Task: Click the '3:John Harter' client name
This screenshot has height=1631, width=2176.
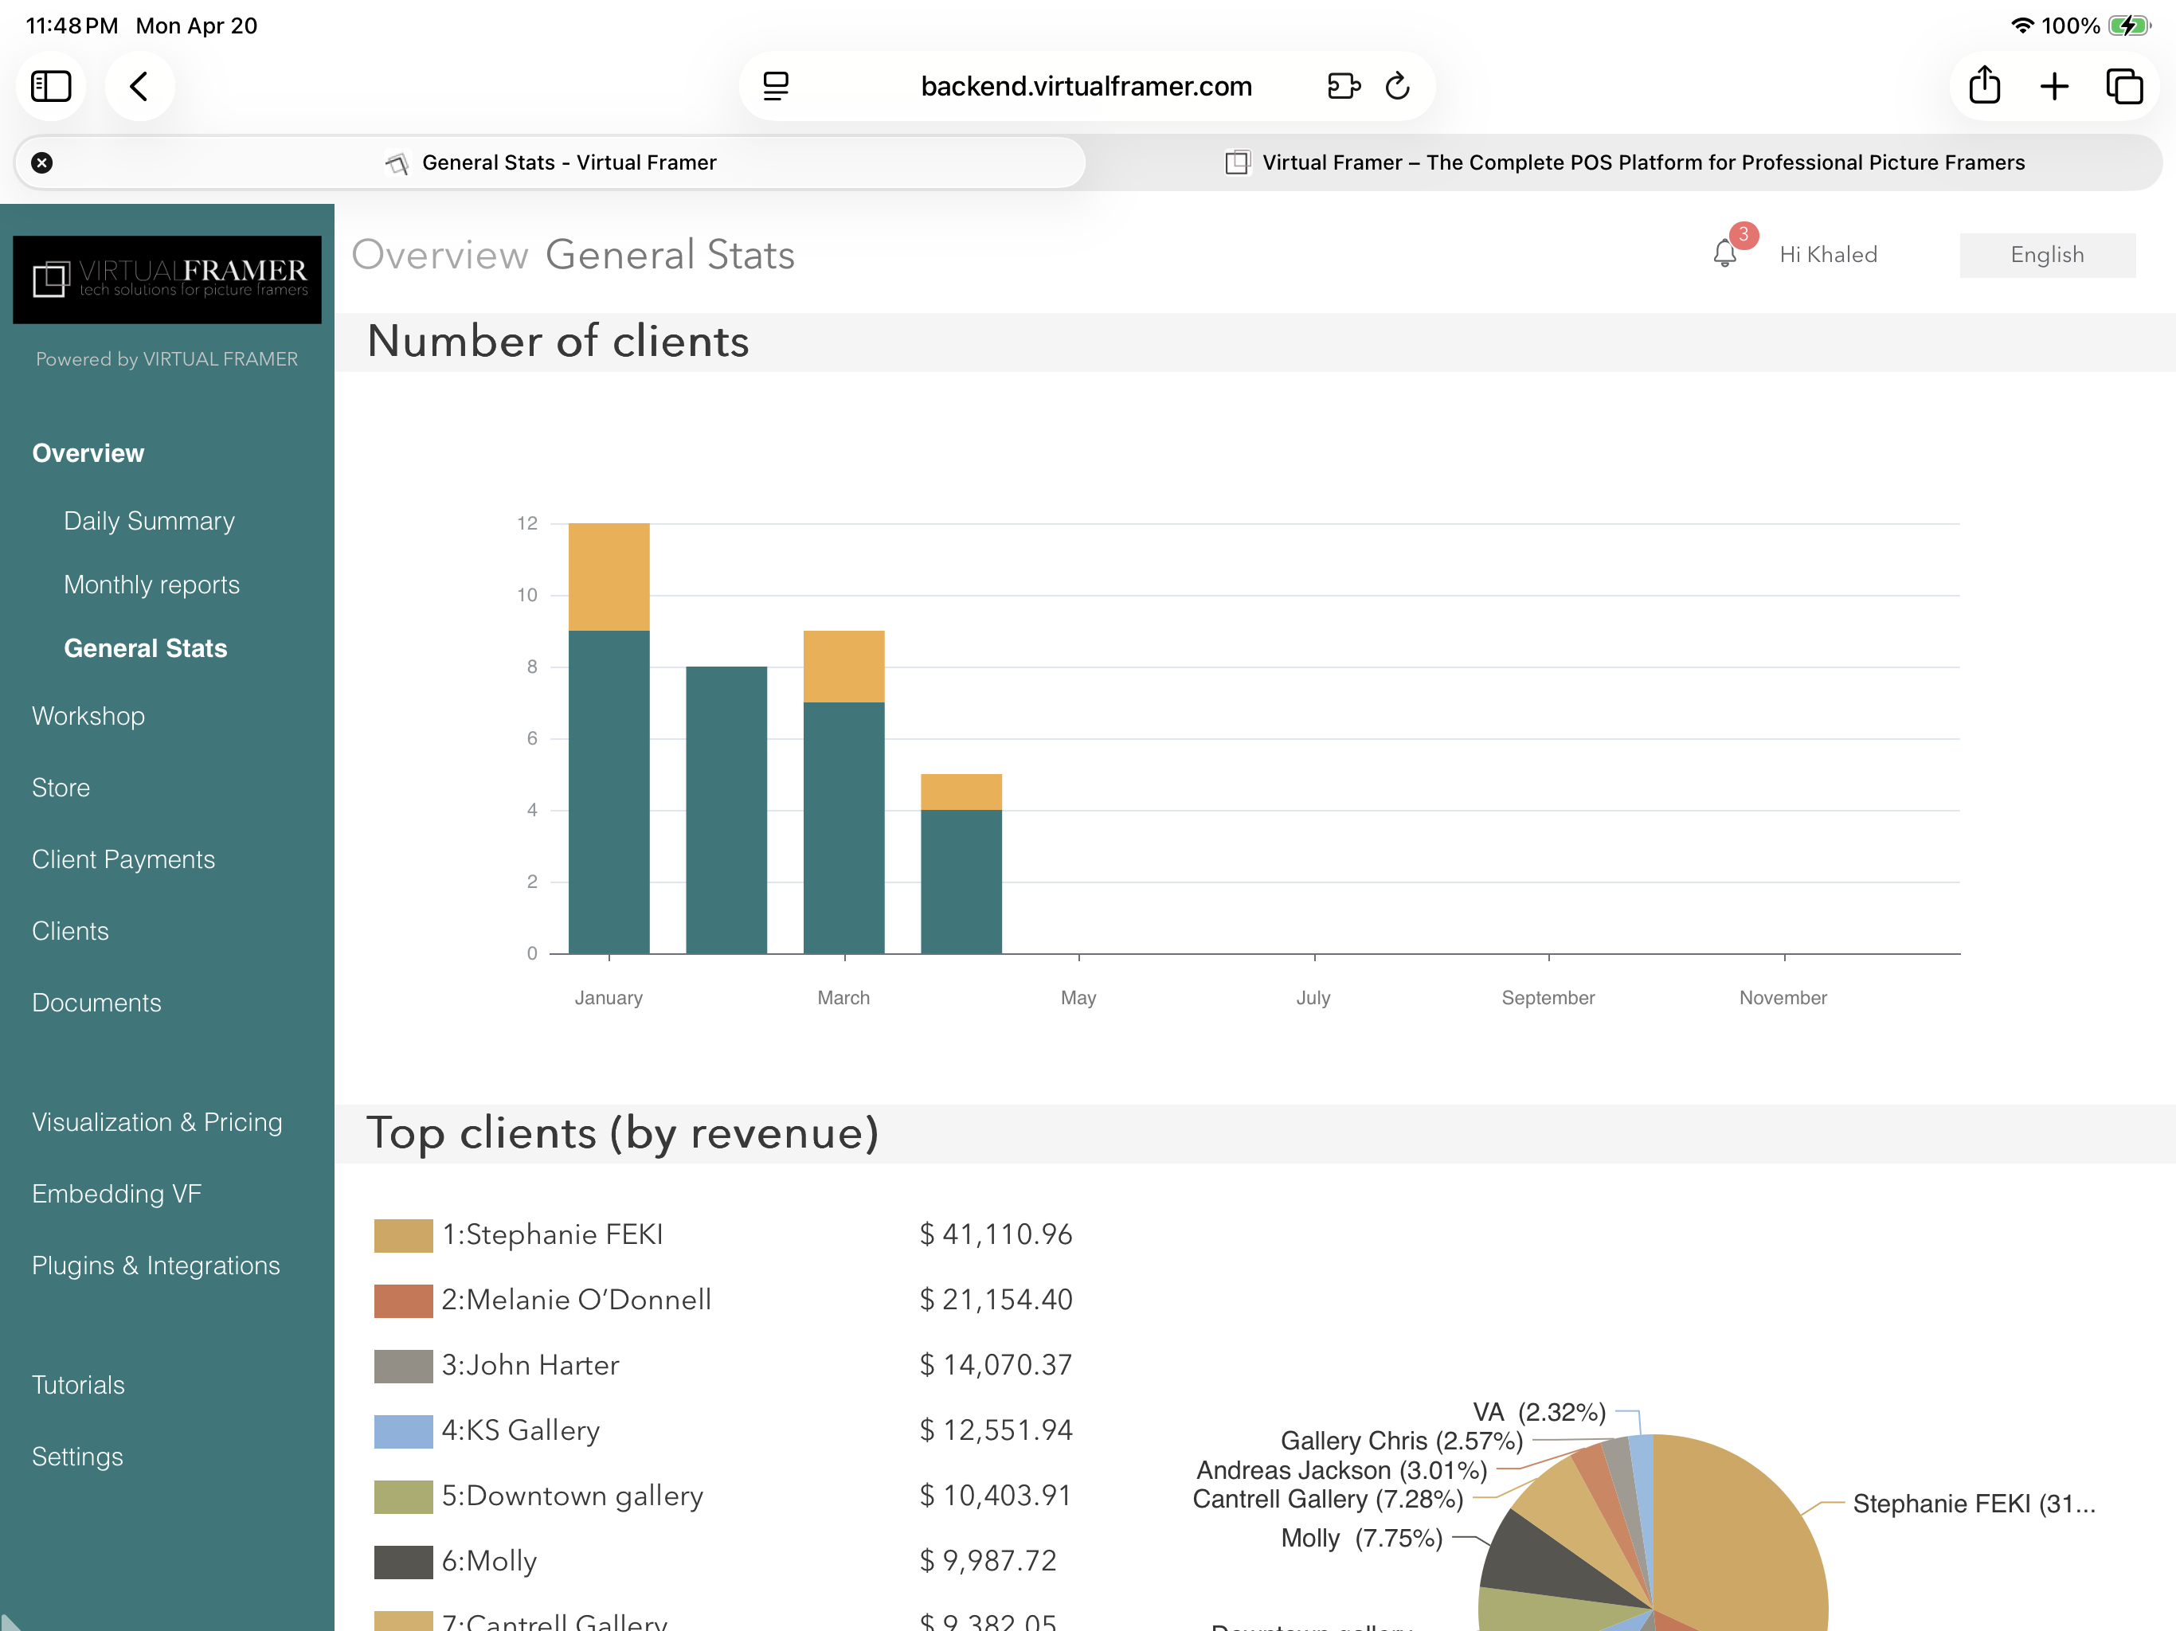Action: (x=530, y=1365)
